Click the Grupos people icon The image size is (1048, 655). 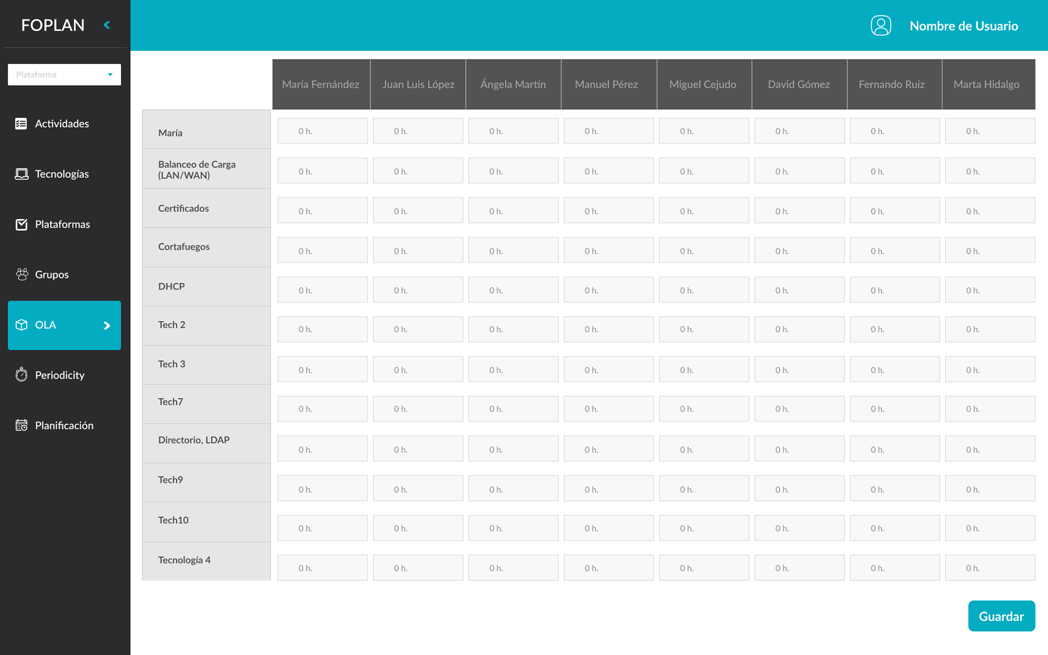[22, 275]
